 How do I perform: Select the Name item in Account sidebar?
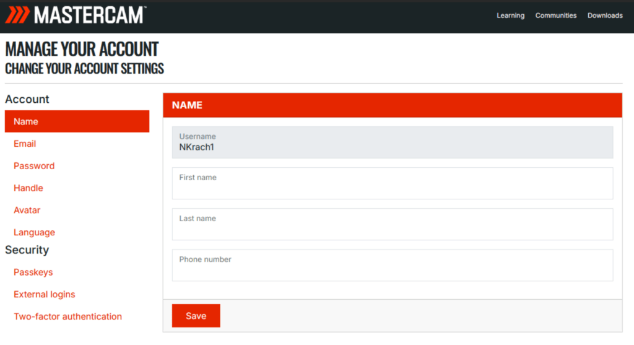77,121
